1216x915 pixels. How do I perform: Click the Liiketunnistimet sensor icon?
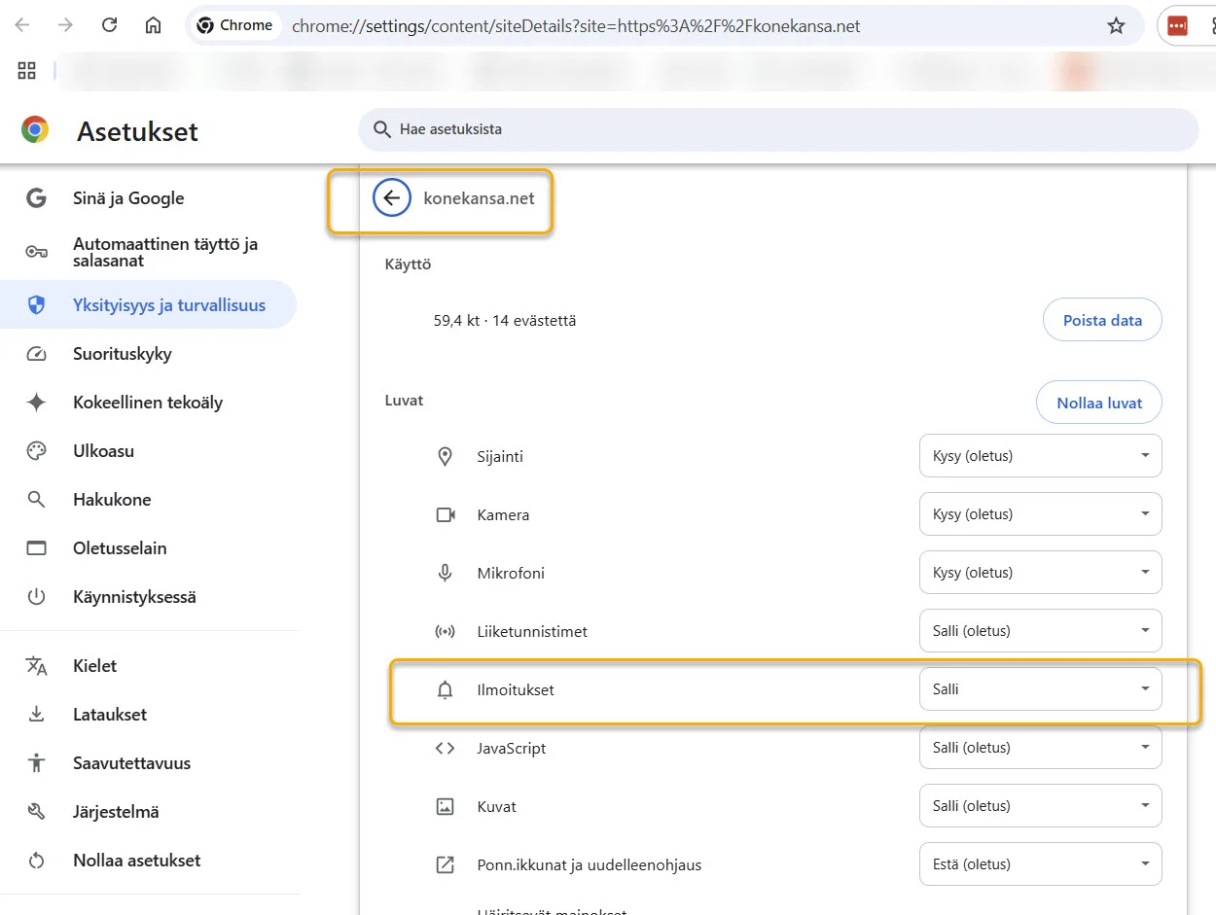pyautogui.click(x=446, y=631)
